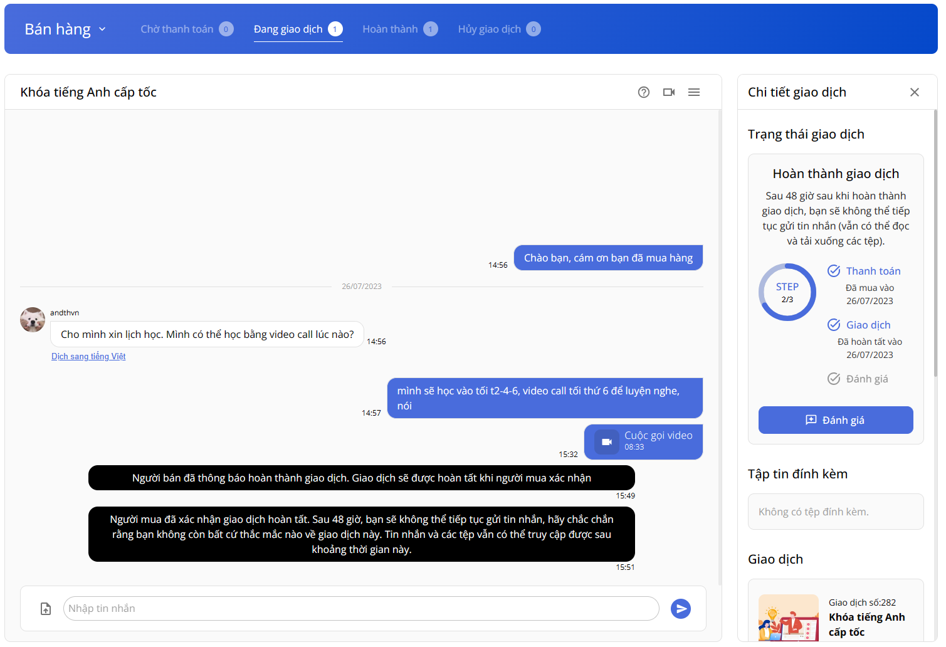Viewport: 946px width, 647px height.
Task: Go to Hủy giao dịch tab
Action: click(x=499, y=29)
